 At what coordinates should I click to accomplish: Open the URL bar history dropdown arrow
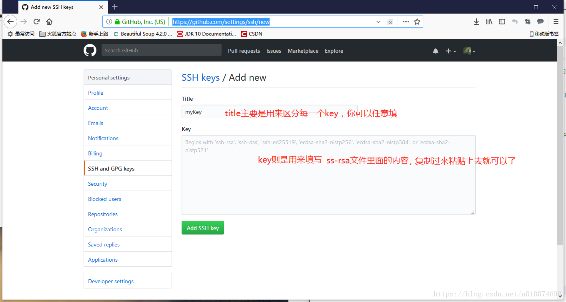[378, 22]
